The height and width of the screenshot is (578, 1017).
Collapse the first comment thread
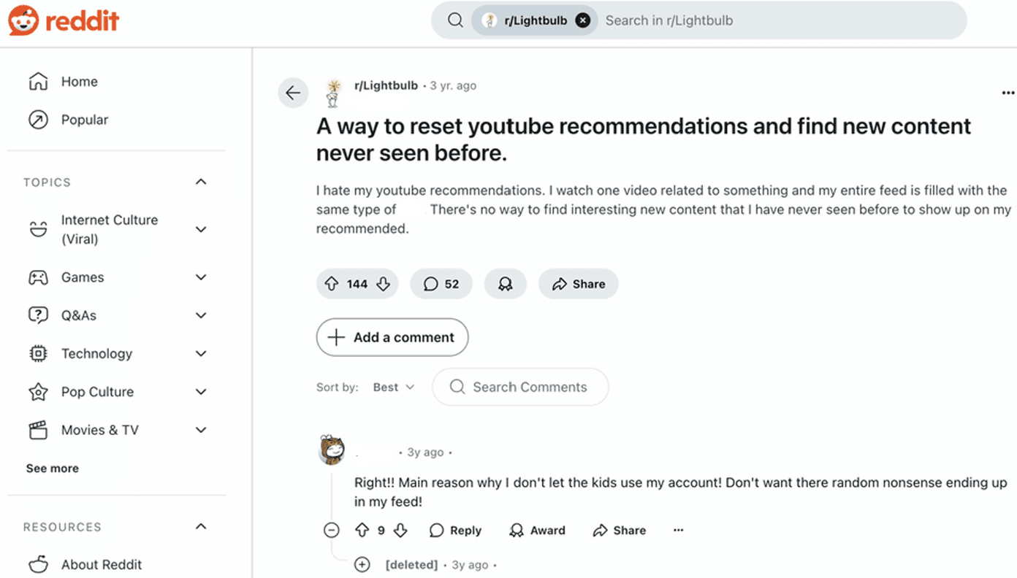click(331, 530)
